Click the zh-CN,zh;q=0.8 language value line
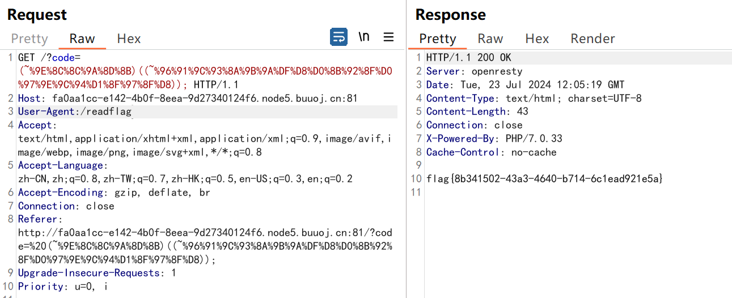This screenshot has width=732, height=298. point(185,179)
